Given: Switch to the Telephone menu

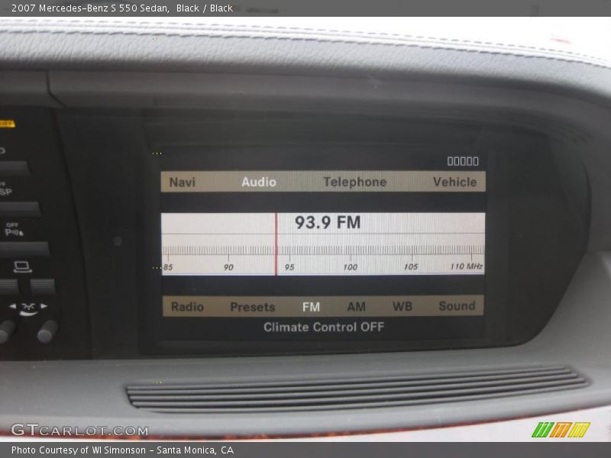Looking at the screenshot, I should 355,182.
